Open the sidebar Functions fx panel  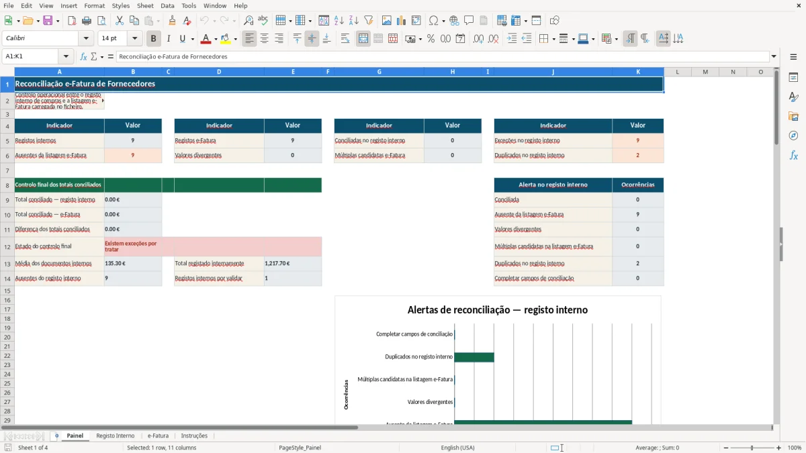click(x=793, y=155)
